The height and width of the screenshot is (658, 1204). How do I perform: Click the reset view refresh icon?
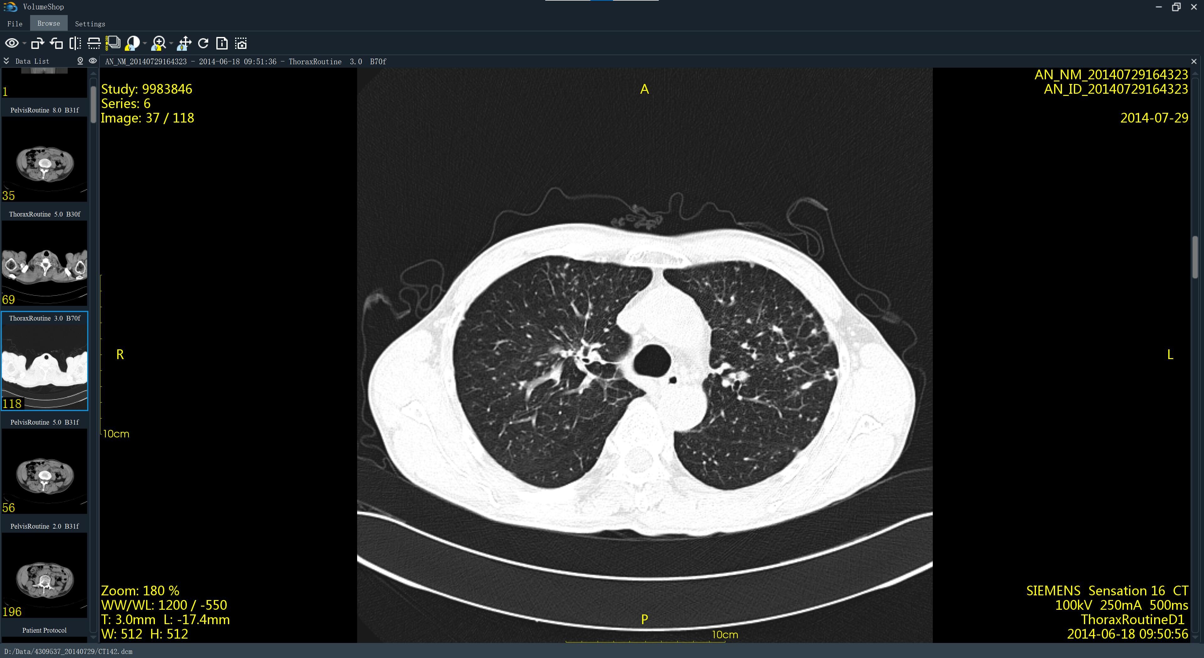[203, 44]
